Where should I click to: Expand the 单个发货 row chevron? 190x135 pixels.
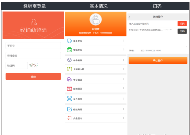[123, 41]
